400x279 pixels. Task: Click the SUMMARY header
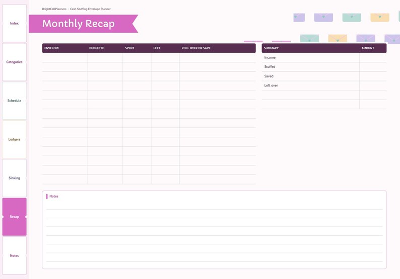271,48
